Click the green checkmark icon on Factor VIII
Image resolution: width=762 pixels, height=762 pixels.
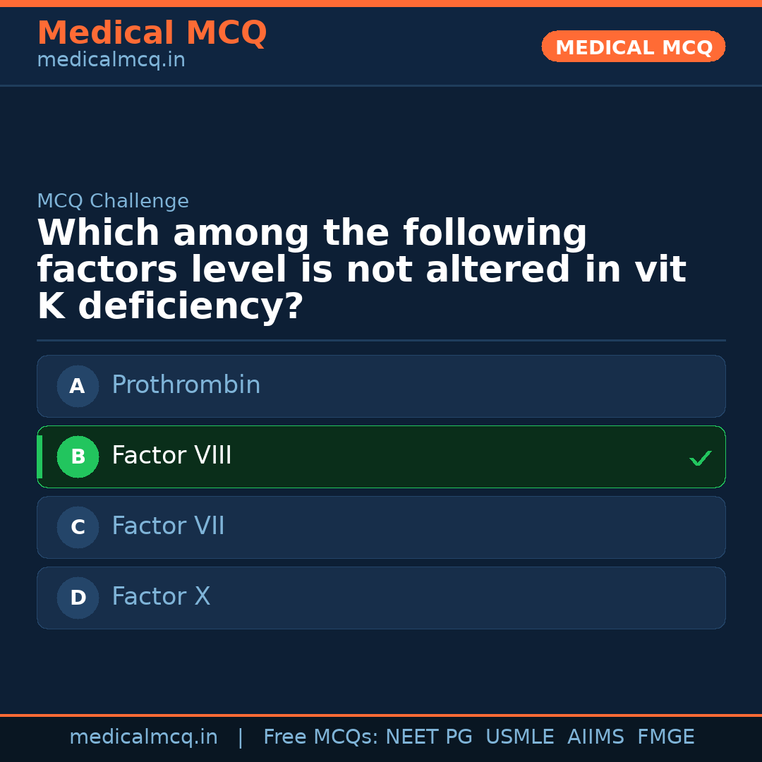(701, 457)
